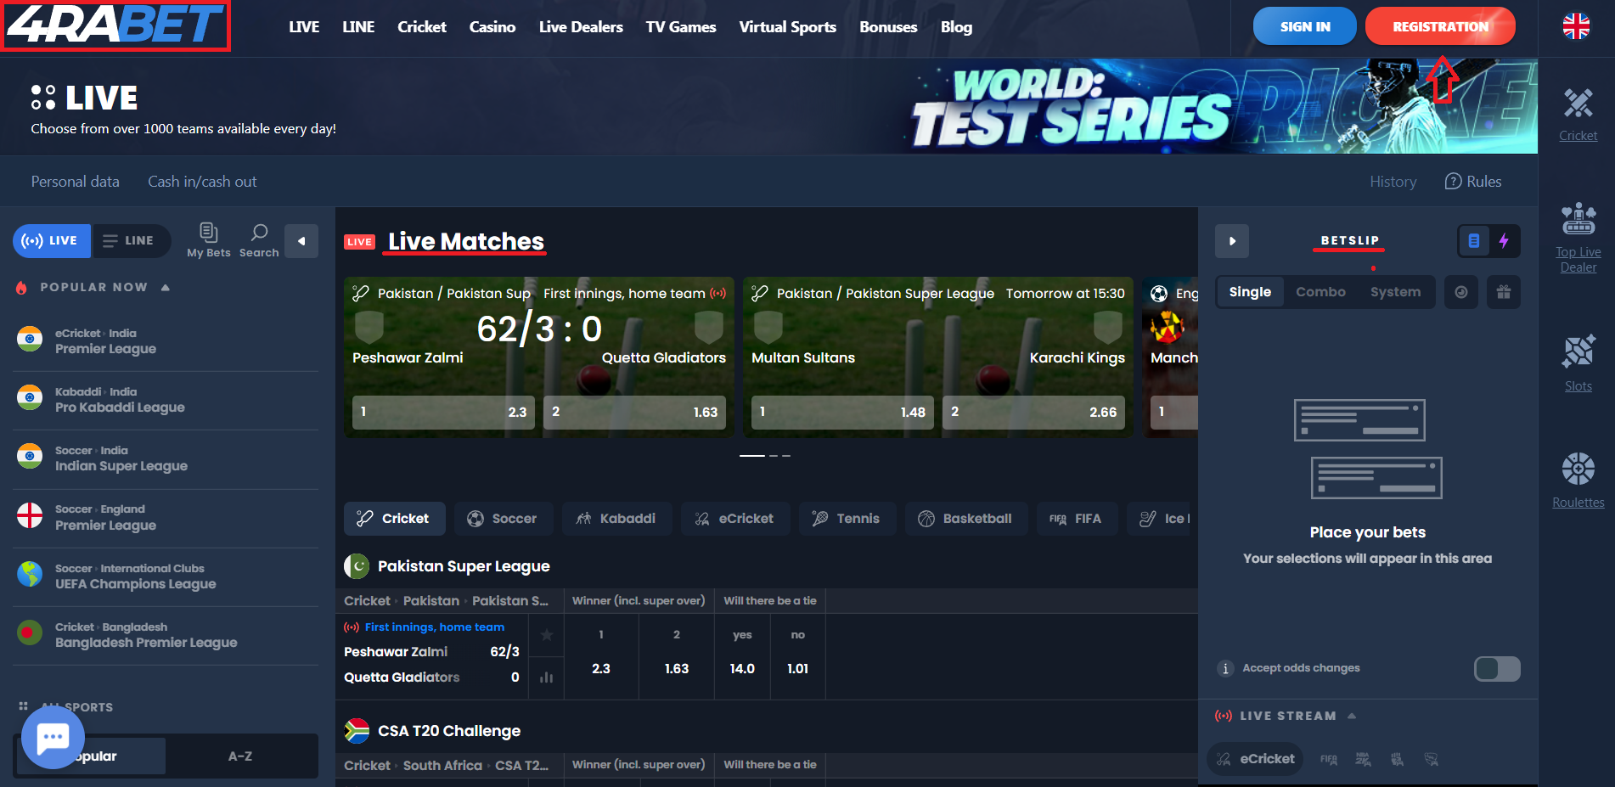The width and height of the screenshot is (1615, 787).
Task: Click England flag for Soccer Premier League
Action: point(30,515)
